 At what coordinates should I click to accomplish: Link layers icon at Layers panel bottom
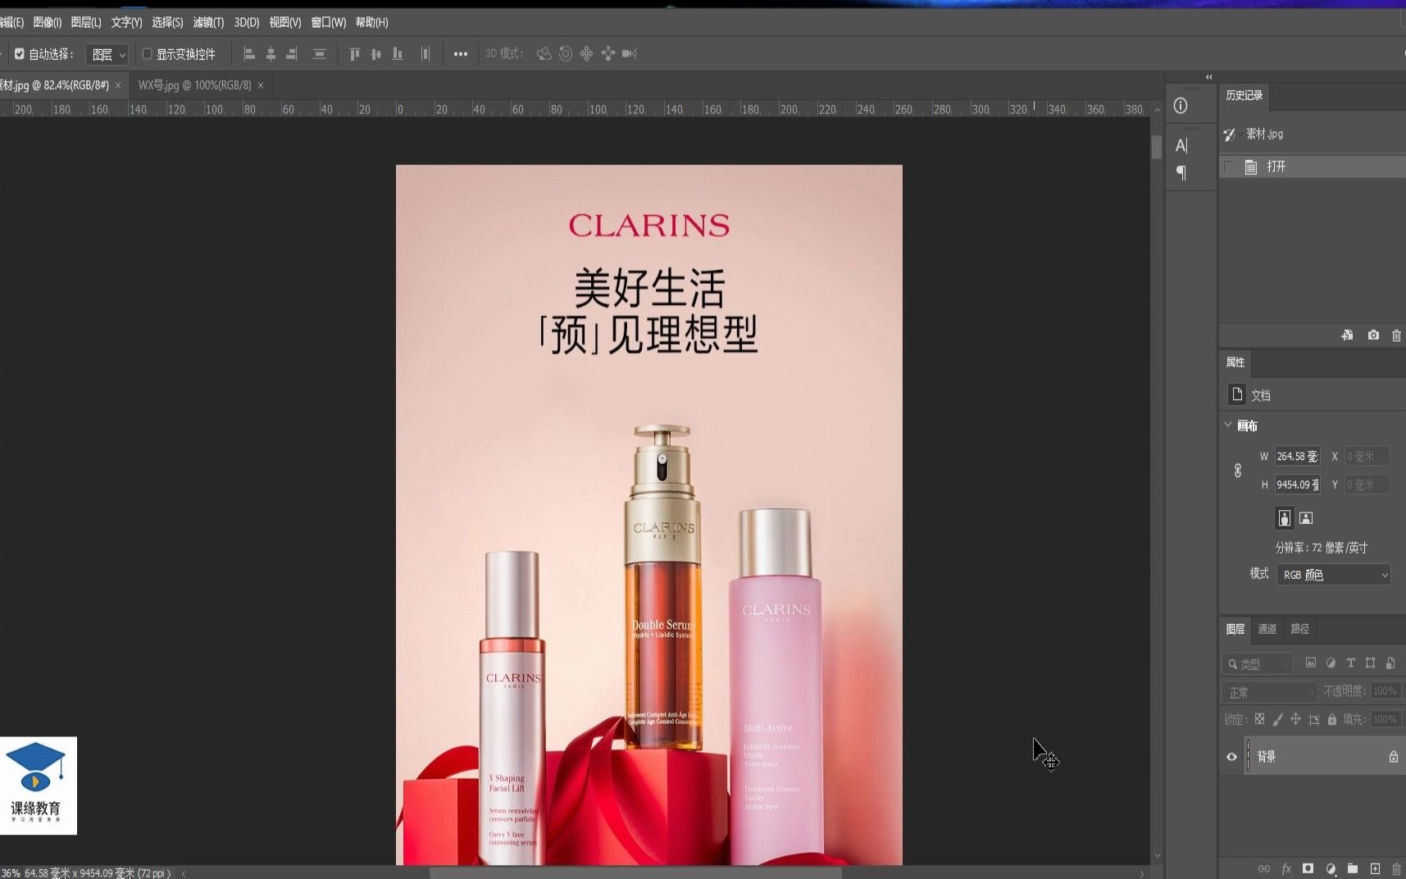(x=1264, y=868)
